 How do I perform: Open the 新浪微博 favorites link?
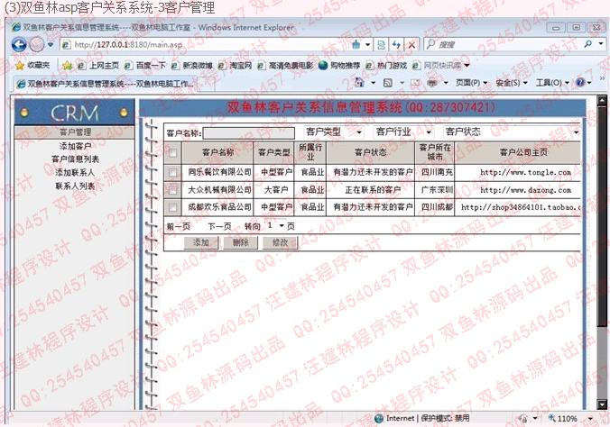192,65
